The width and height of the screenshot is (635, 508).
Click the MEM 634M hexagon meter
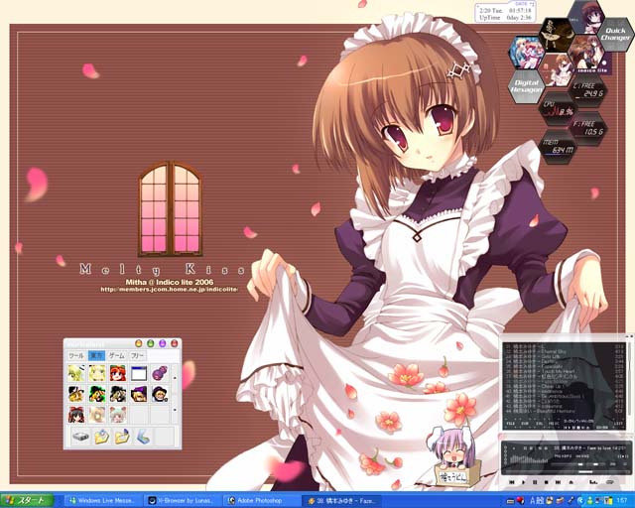[x=558, y=147]
